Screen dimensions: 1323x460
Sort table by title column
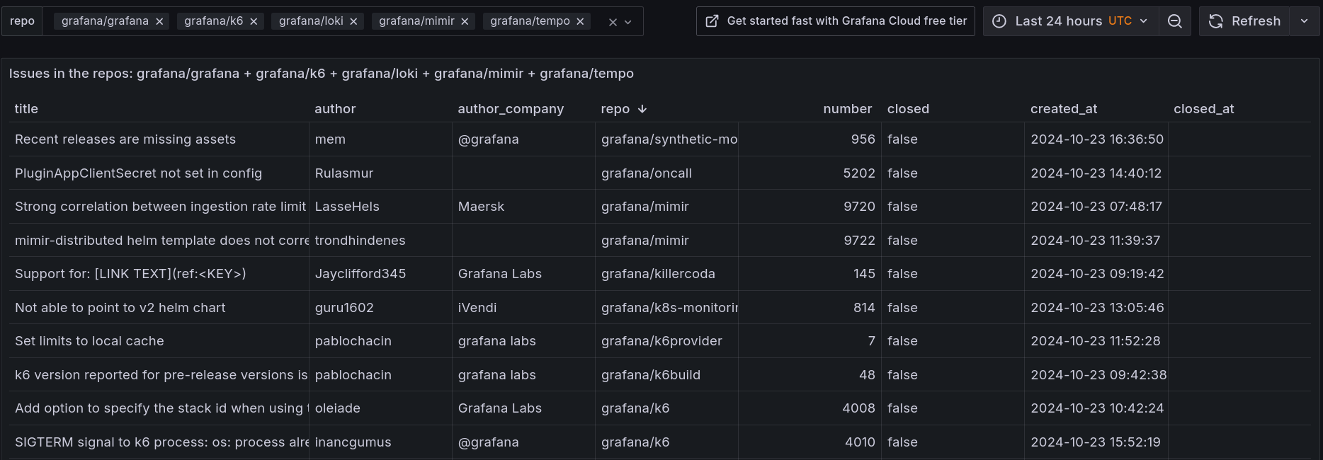click(x=26, y=109)
